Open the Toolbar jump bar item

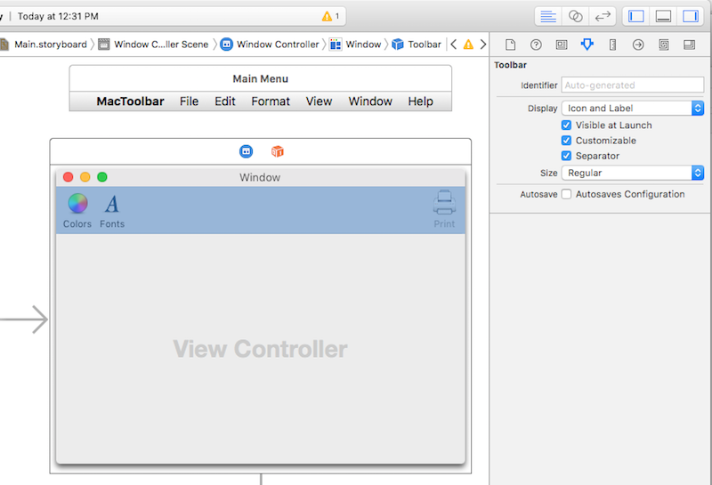pyautogui.click(x=417, y=44)
